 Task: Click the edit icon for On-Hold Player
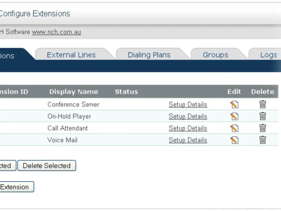click(234, 116)
